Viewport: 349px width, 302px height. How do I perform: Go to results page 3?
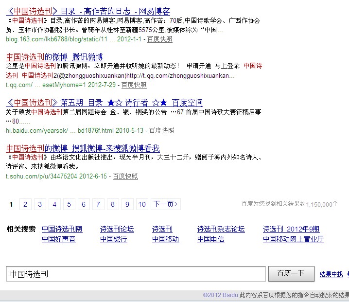point(40,204)
